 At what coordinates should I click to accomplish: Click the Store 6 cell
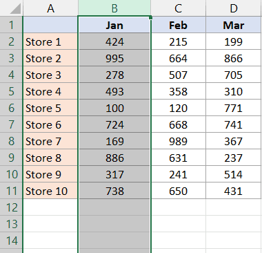[50, 124]
